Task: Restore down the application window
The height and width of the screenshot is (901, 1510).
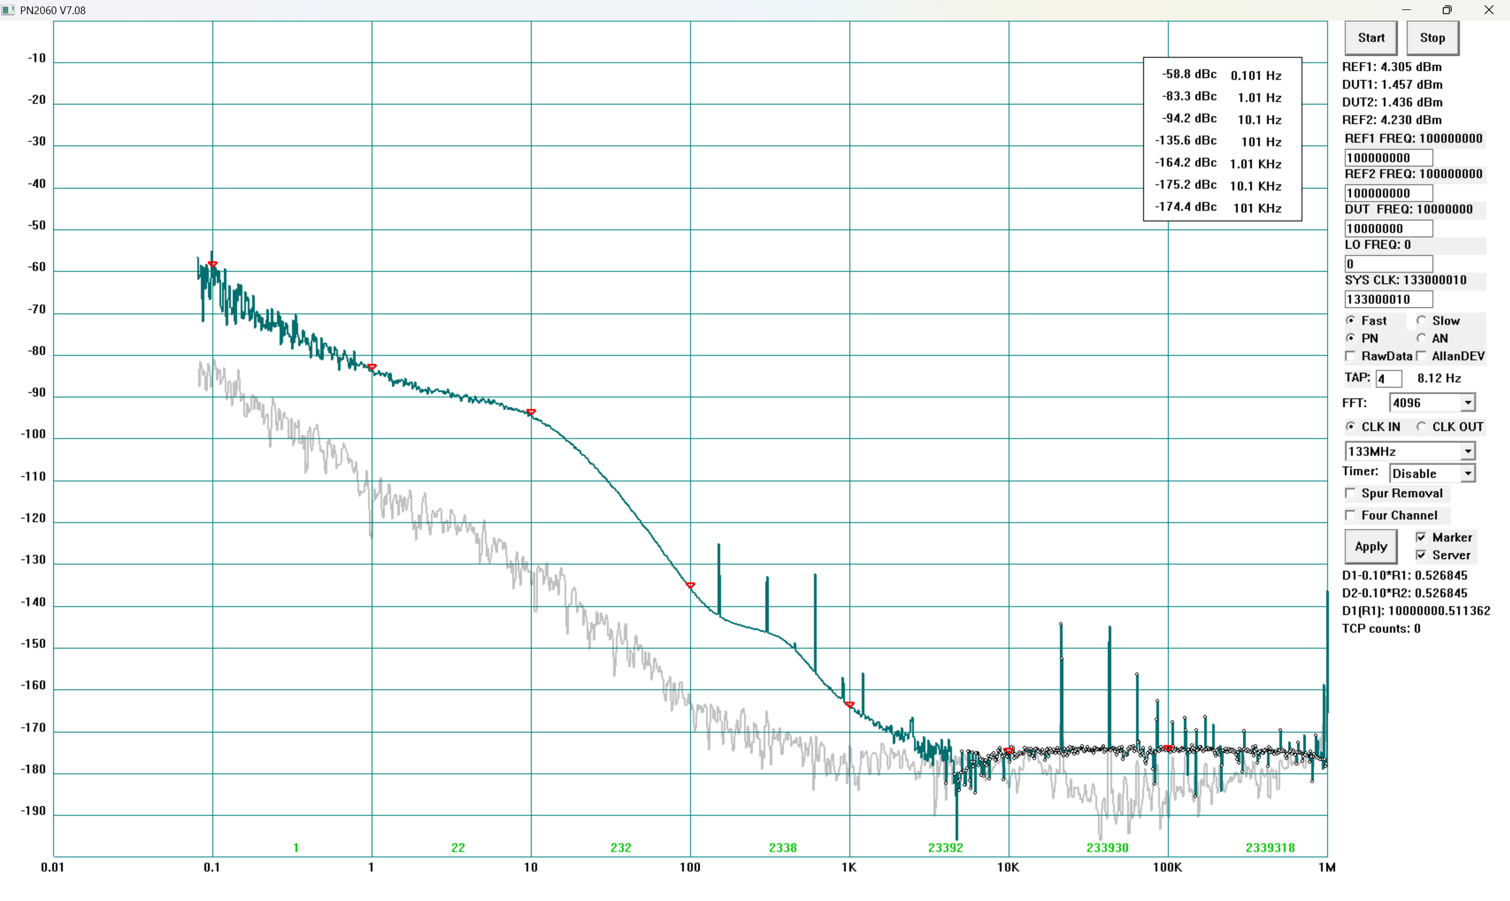Action: 1447,9
